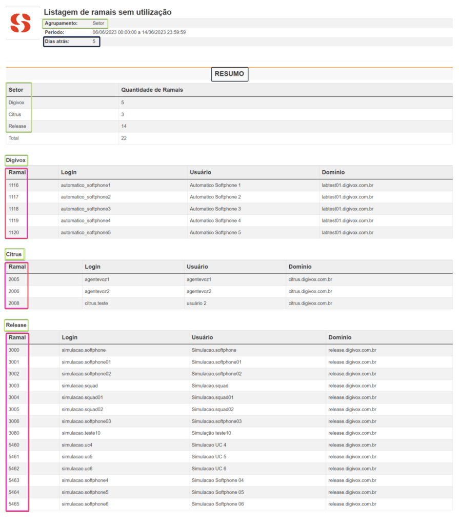Screen dimensions: 459x525
Task: Click the total quantity value '22'
Action: coord(124,138)
